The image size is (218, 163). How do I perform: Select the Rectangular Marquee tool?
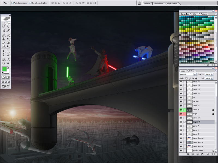coord(4,23)
